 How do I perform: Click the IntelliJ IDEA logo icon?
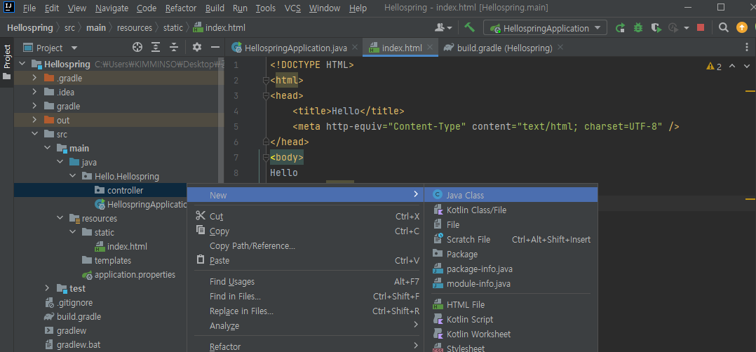click(x=8, y=8)
